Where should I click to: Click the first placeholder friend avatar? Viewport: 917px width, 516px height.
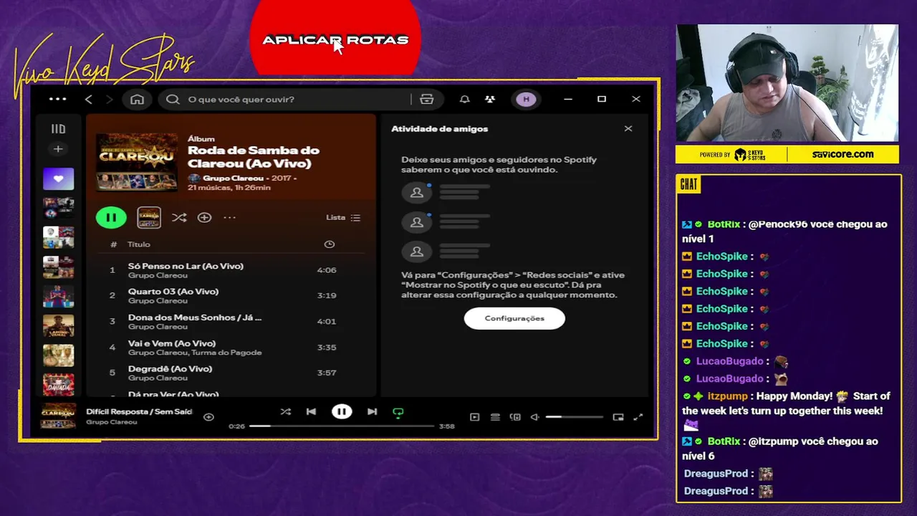[x=416, y=192]
